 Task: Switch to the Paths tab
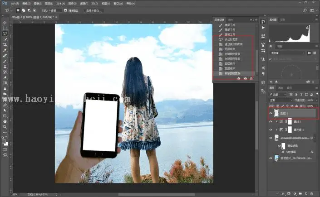click(290, 88)
